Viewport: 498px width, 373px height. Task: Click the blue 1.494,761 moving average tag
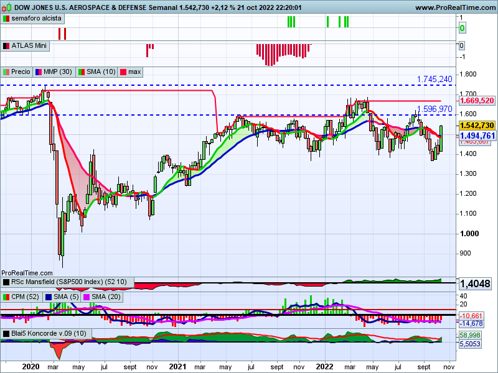coord(477,136)
